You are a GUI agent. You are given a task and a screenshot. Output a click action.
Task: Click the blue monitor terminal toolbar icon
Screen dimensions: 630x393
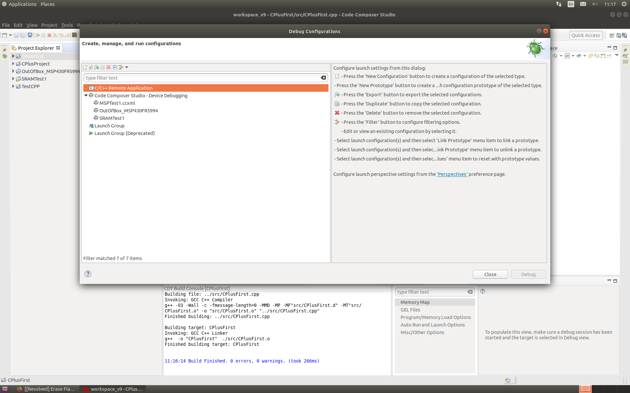pyautogui.click(x=30, y=35)
